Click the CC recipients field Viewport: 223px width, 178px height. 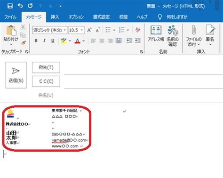(x=143, y=82)
